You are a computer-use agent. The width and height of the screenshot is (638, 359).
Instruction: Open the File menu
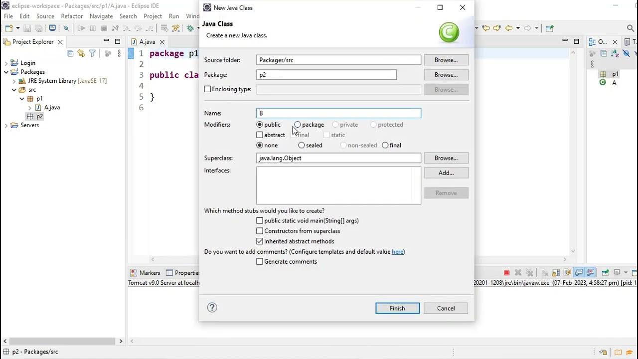(x=8, y=16)
